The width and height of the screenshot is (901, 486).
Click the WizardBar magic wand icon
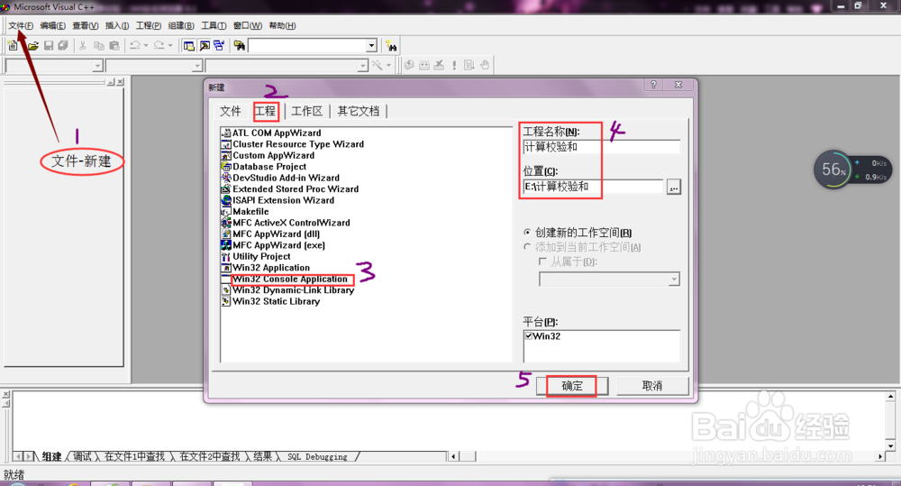(x=377, y=65)
